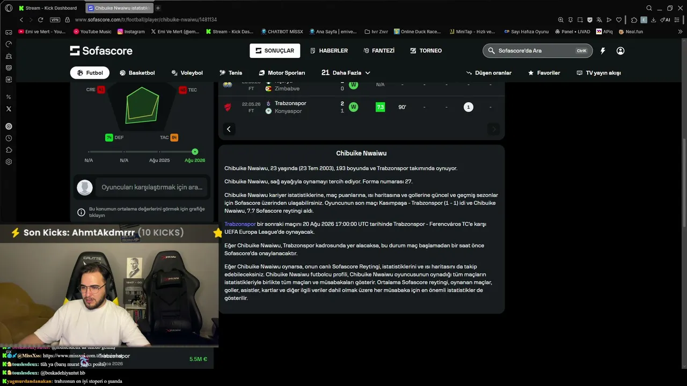Viewport: 687px width, 386px height.
Task: Open the GX Cleaner sidebar icon
Action: 9,56
